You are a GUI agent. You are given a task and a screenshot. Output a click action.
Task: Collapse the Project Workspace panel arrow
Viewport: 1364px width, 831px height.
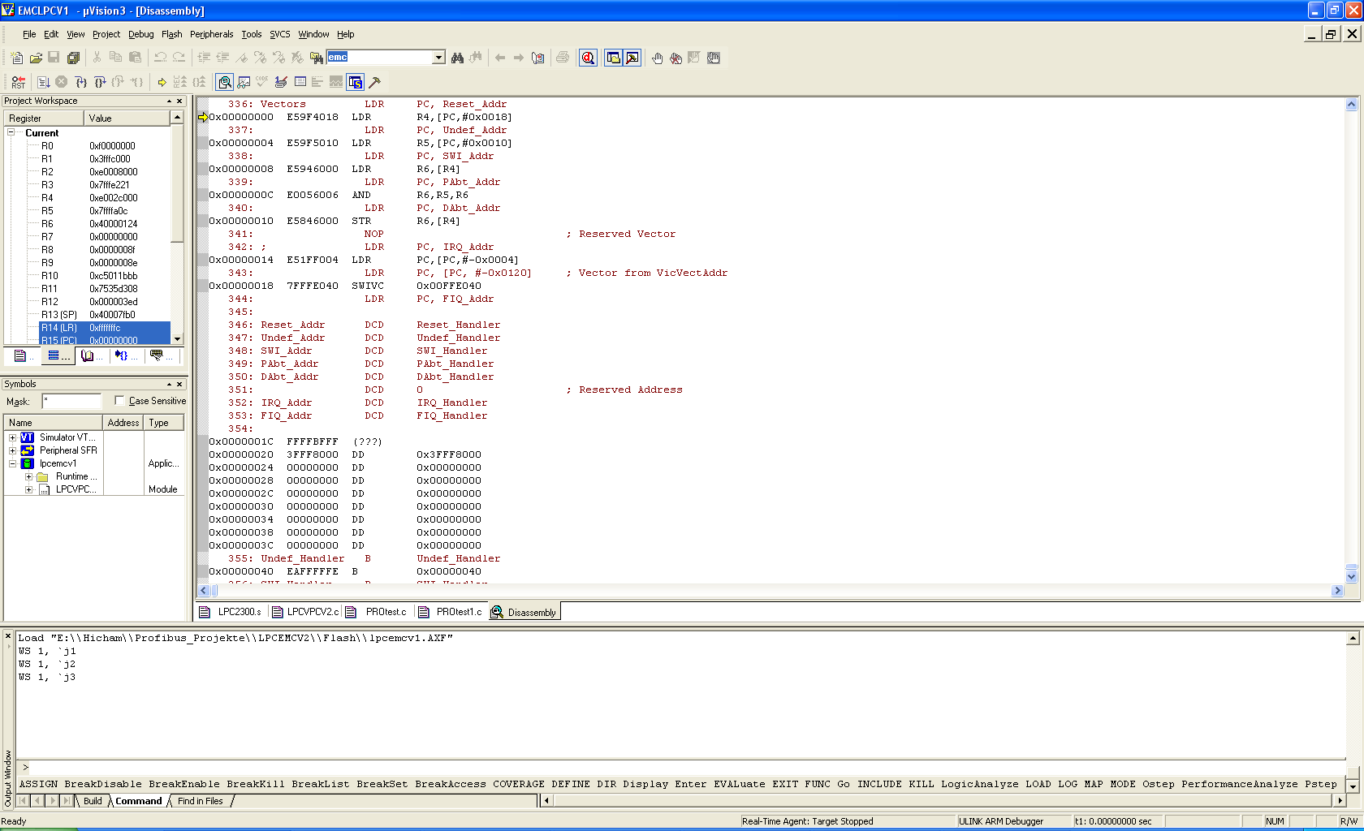click(x=169, y=101)
